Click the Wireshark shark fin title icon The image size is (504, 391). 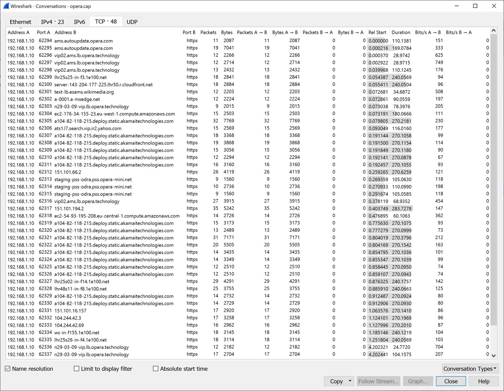[6, 6]
